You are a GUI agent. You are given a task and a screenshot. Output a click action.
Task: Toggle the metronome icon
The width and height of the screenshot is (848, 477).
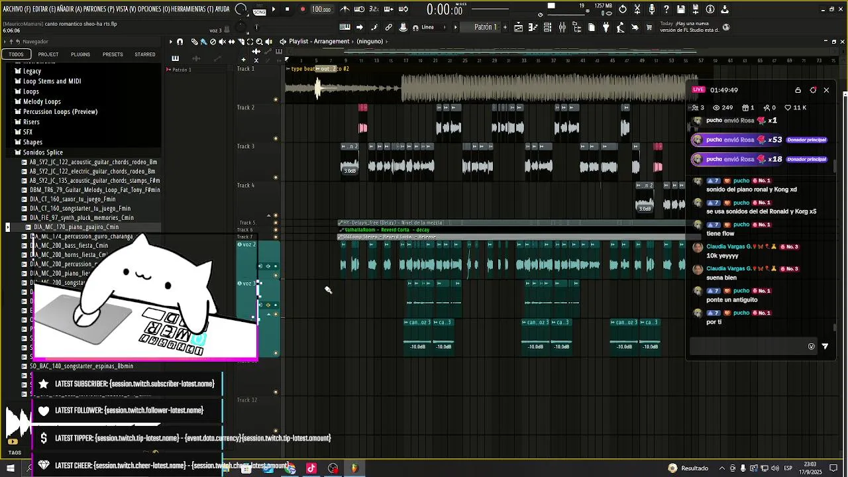pyautogui.click(x=345, y=9)
